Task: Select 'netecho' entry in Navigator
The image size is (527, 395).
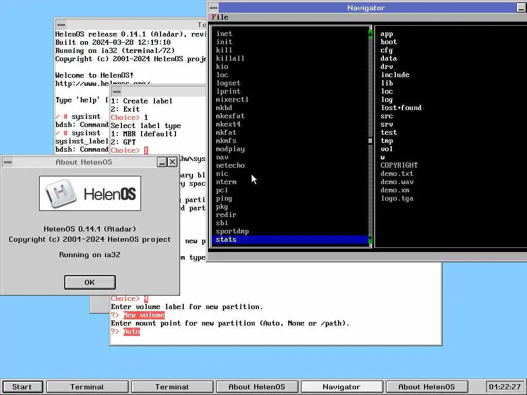Action: tap(230, 165)
